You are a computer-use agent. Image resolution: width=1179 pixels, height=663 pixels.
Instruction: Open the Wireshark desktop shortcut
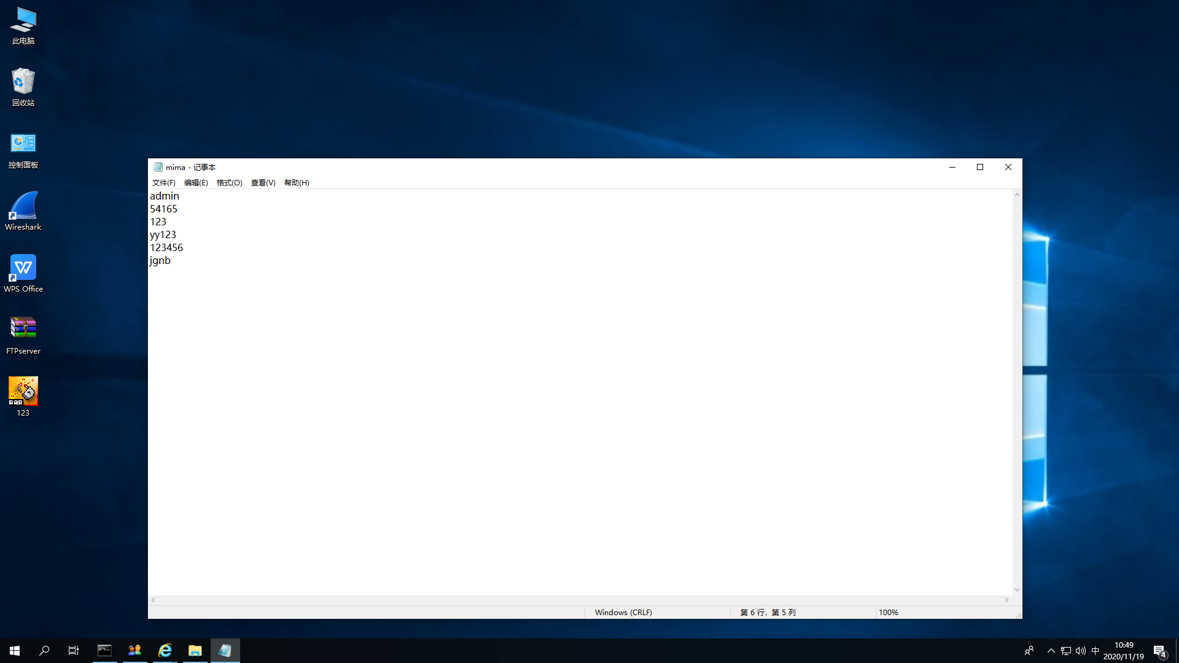(23, 207)
